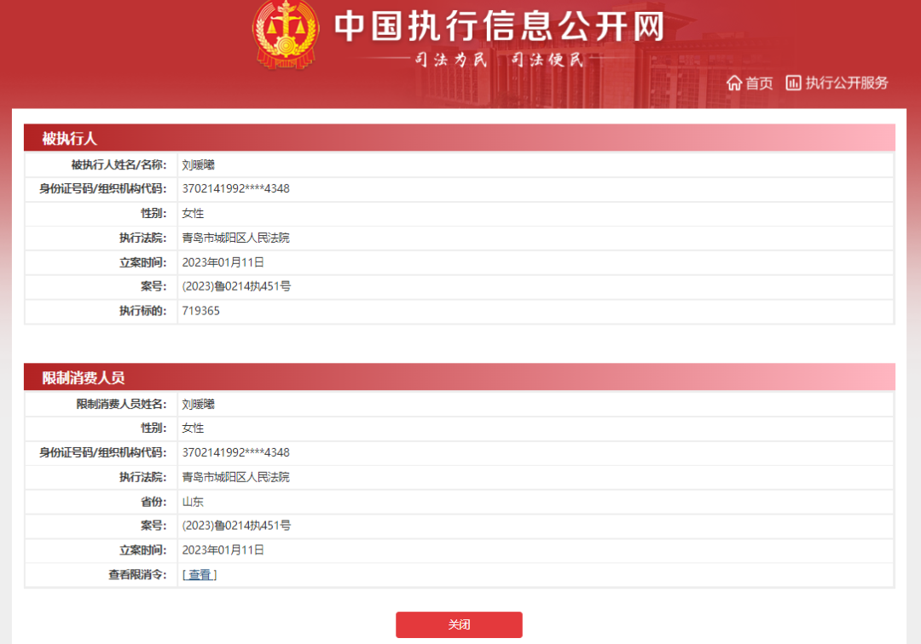Open the 查看 restriction order link
This screenshot has width=921, height=644.
click(199, 574)
